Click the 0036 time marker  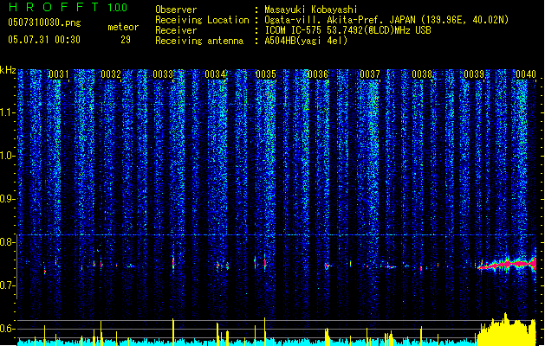coord(318,74)
